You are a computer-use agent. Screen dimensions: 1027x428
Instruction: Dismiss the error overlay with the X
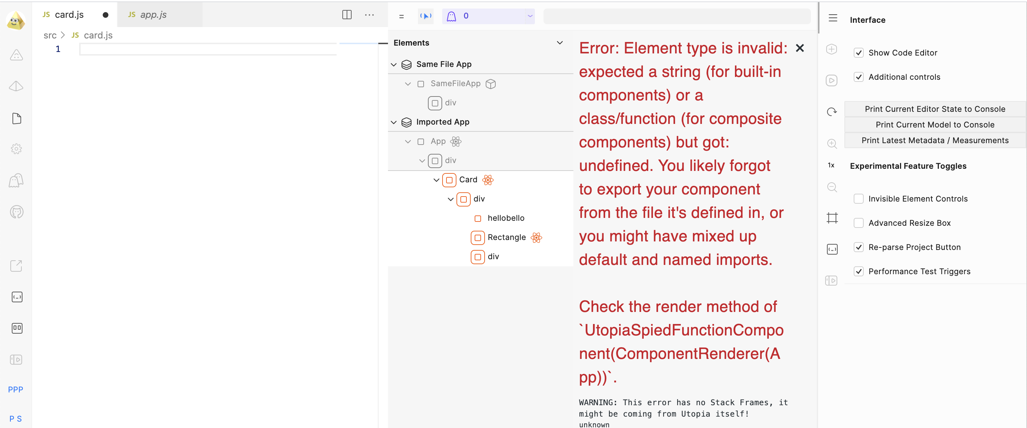[800, 48]
